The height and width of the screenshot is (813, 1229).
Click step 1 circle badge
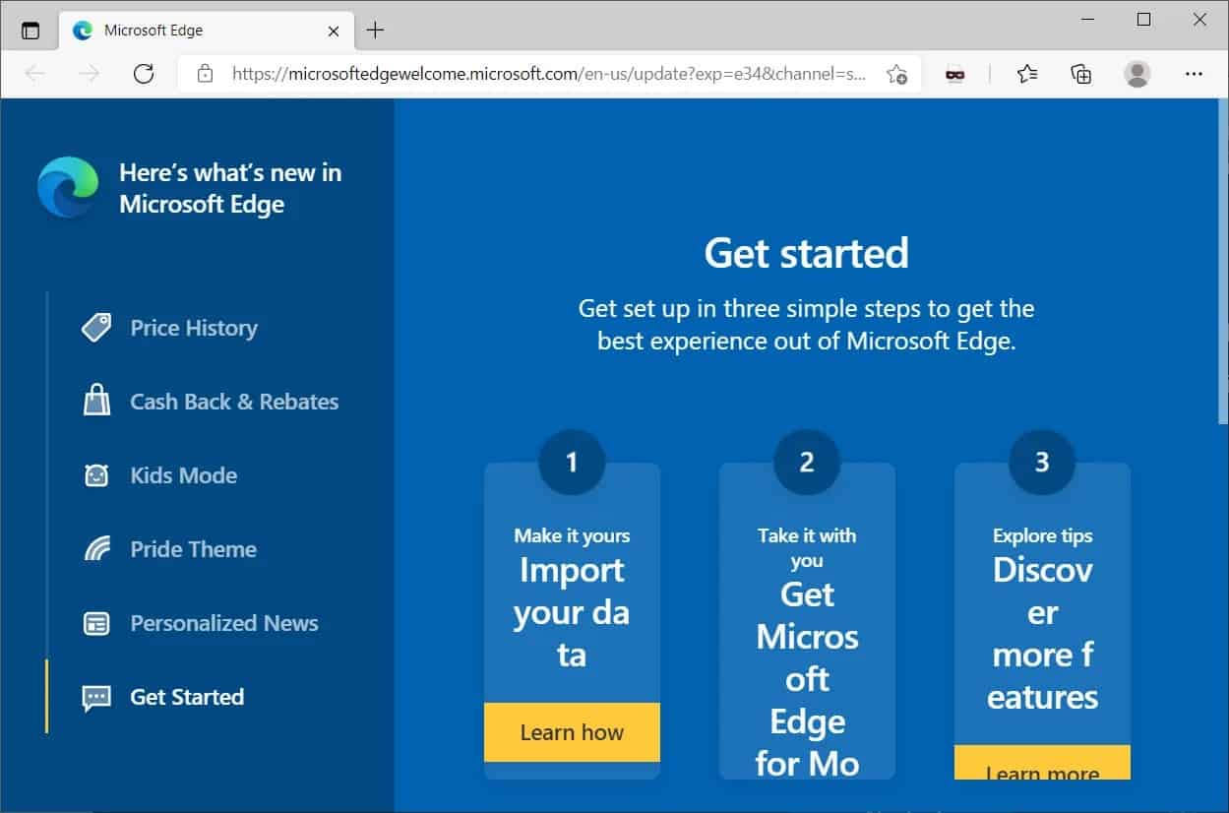click(572, 462)
